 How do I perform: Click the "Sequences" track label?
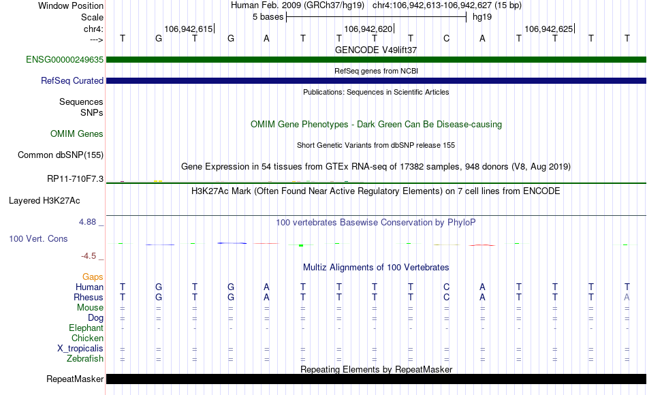pos(81,101)
